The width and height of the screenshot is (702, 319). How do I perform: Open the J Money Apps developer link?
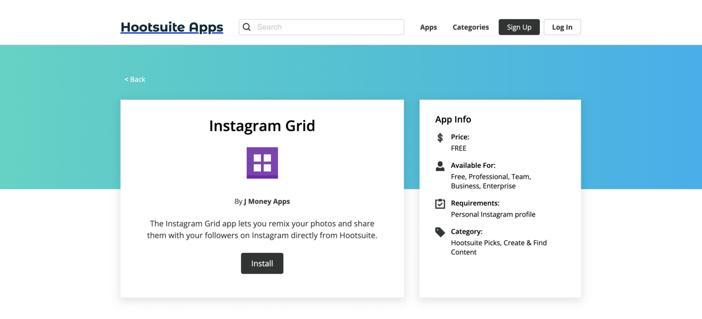click(267, 201)
